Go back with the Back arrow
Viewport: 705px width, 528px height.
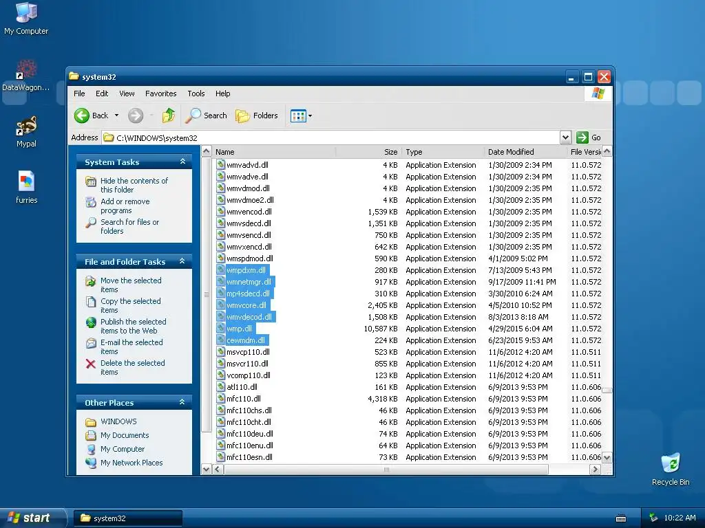click(92, 115)
